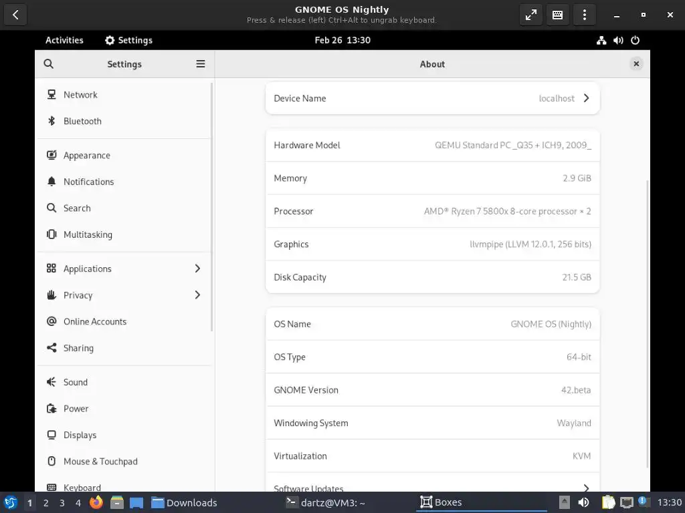
Task: Open the Device Name row chevron
Action: [x=586, y=98]
